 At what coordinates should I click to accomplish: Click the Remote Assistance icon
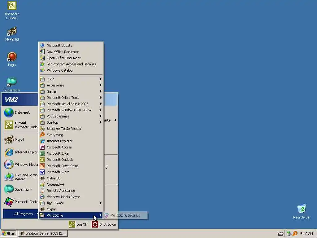point(42,191)
